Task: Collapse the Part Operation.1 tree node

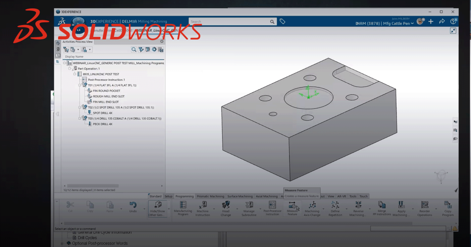Action: 69,69
